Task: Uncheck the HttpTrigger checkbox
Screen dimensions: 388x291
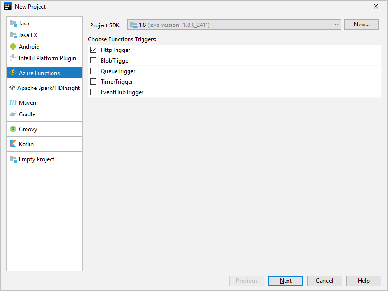Action: [93, 50]
